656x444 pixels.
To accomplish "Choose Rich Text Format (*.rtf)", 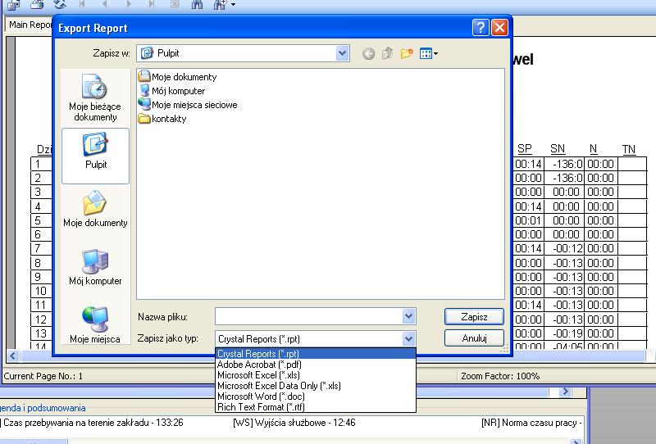I will (316, 407).
